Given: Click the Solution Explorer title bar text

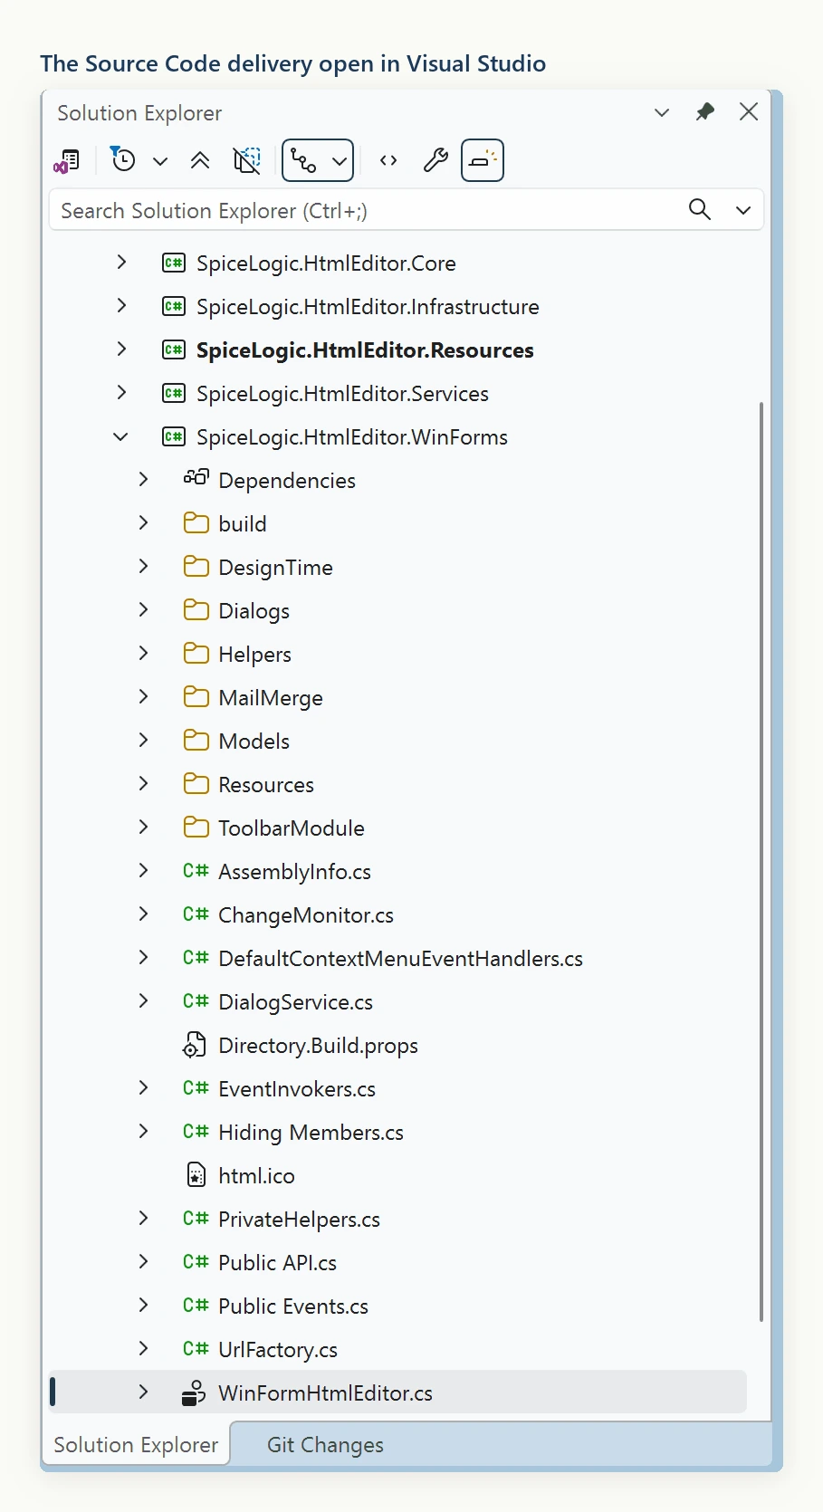Looking at the screenshot, I should point(139,113).
